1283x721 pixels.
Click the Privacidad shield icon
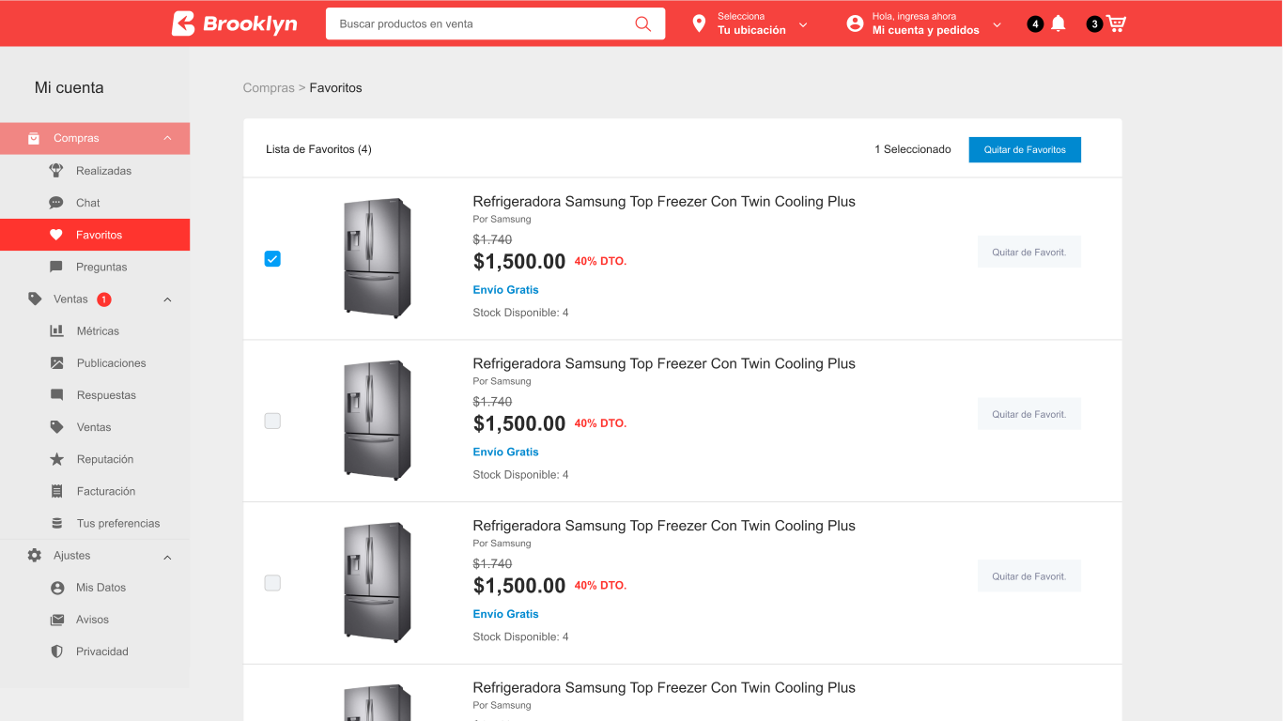pyautogui.click(x=57, y=652)
